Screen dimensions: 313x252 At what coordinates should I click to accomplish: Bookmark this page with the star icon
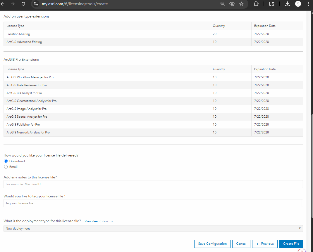(x=241, y=4)
